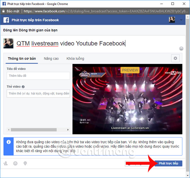The image size is (190, 178).
Task: Click the 'Tiêu đề video' label
Action: (x=16, y=69)
